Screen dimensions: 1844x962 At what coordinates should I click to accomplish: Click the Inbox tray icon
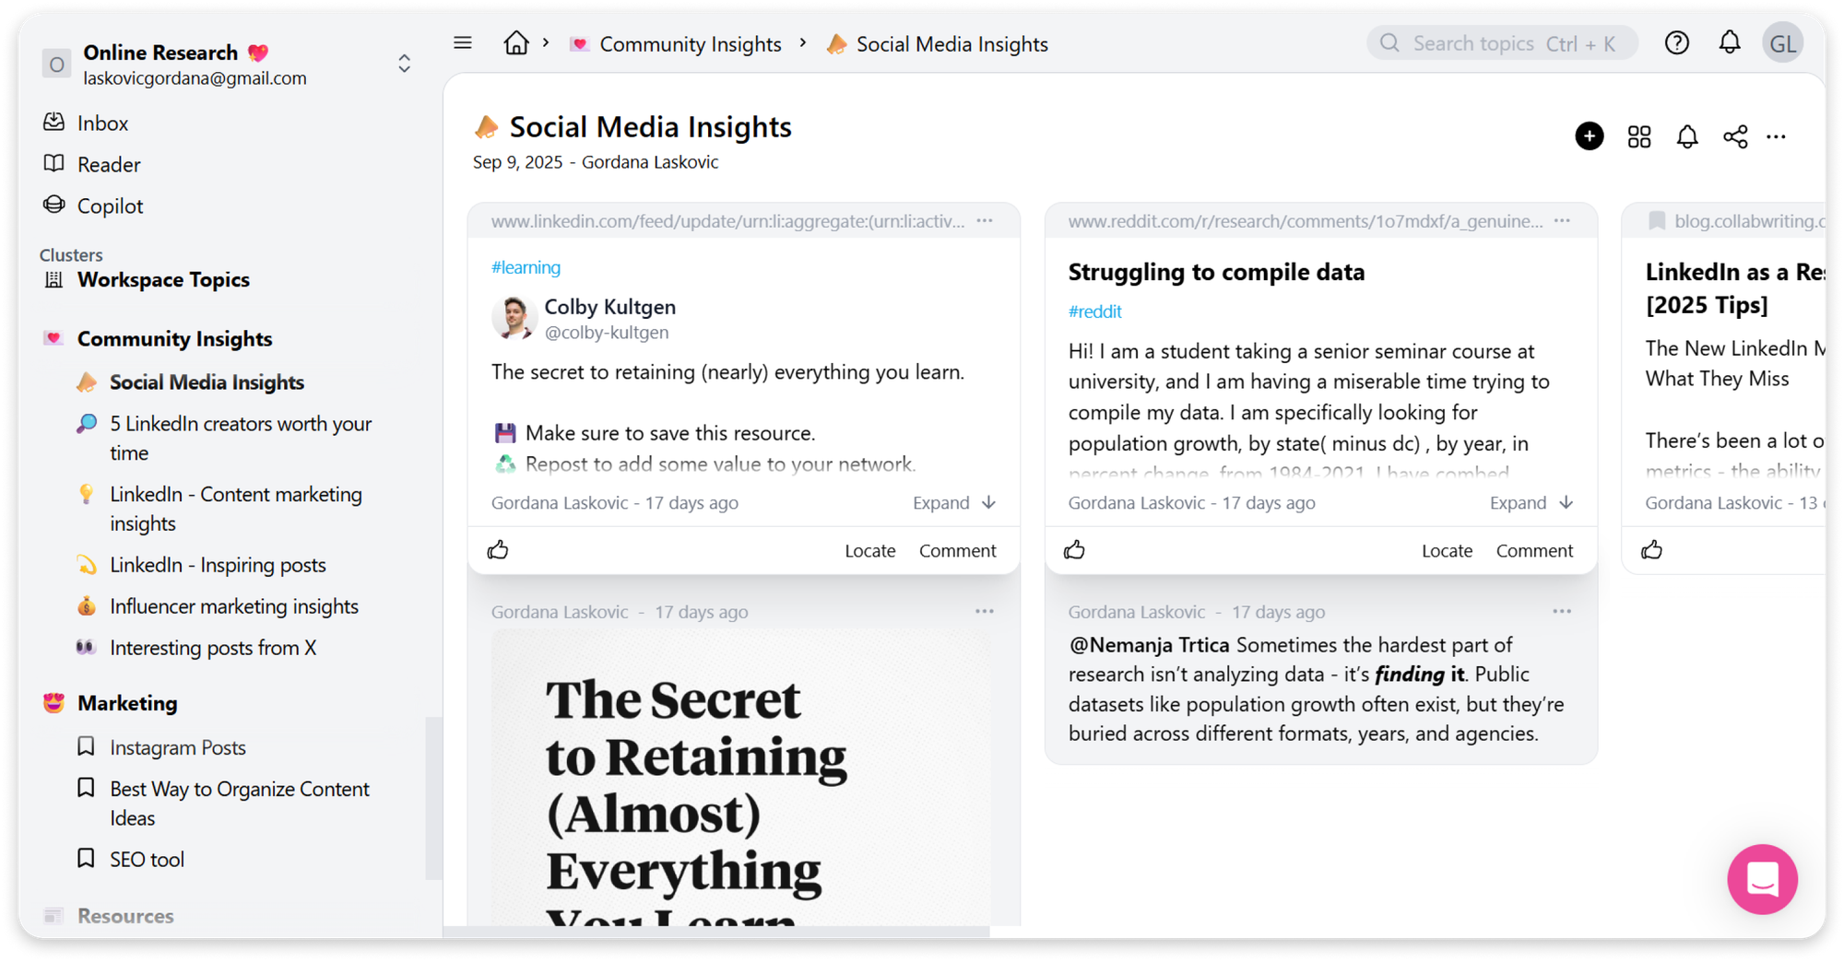[x=54, y=123]
